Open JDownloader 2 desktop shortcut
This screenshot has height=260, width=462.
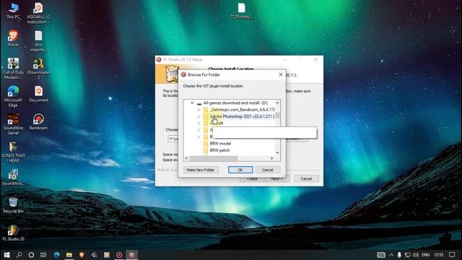tap(38, 69)
